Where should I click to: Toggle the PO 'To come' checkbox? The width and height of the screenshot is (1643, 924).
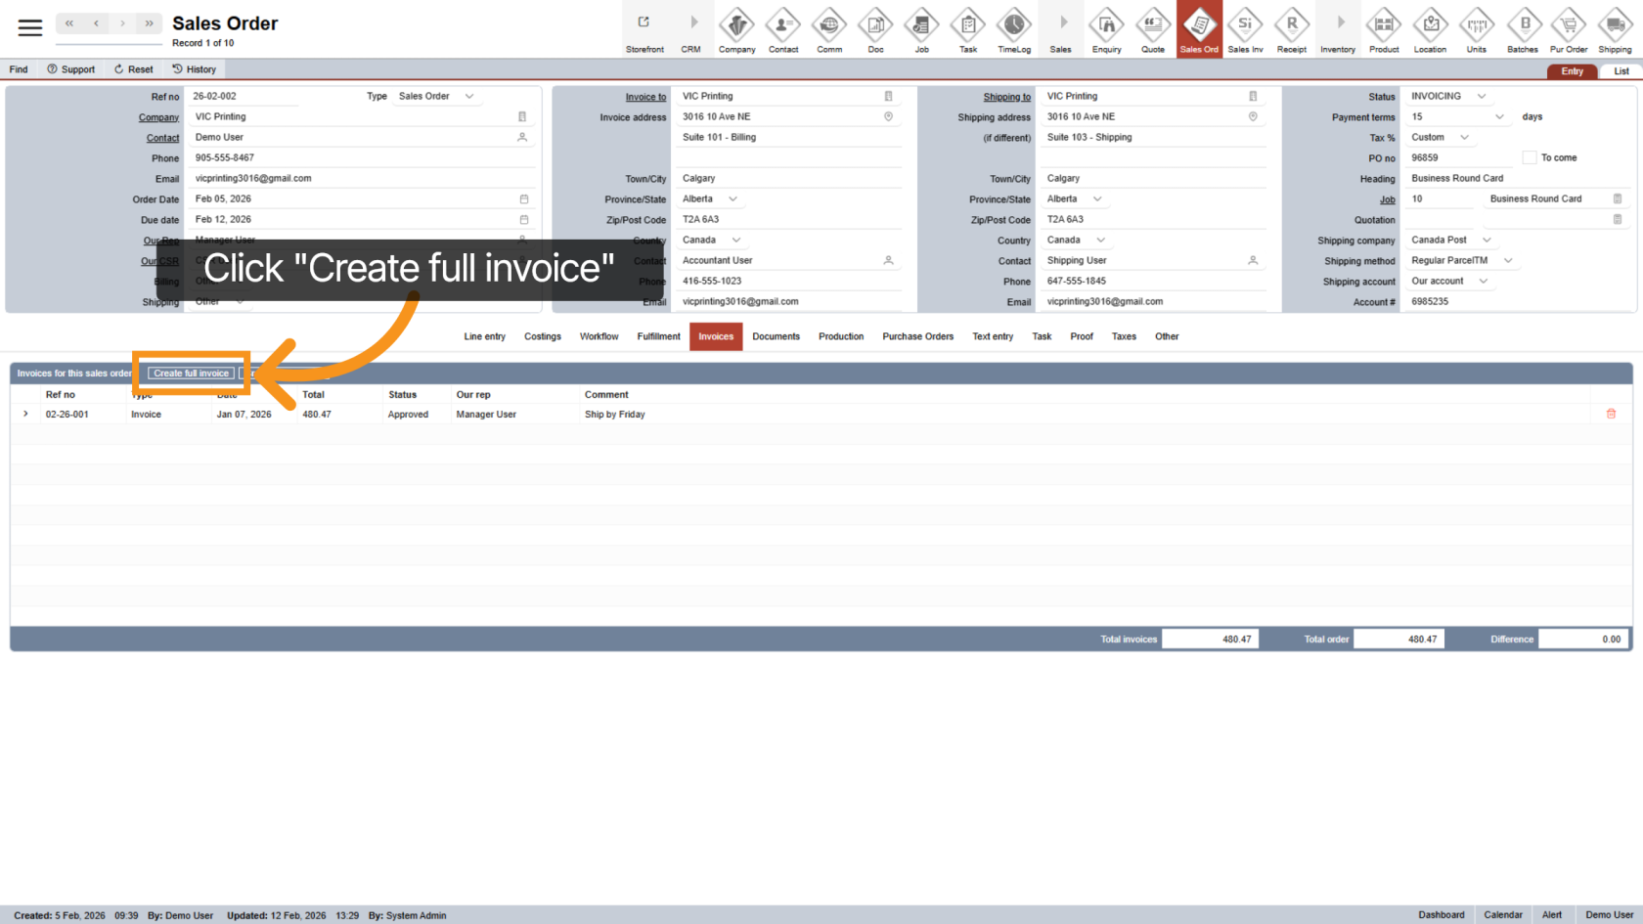(x=1530, y=157)
